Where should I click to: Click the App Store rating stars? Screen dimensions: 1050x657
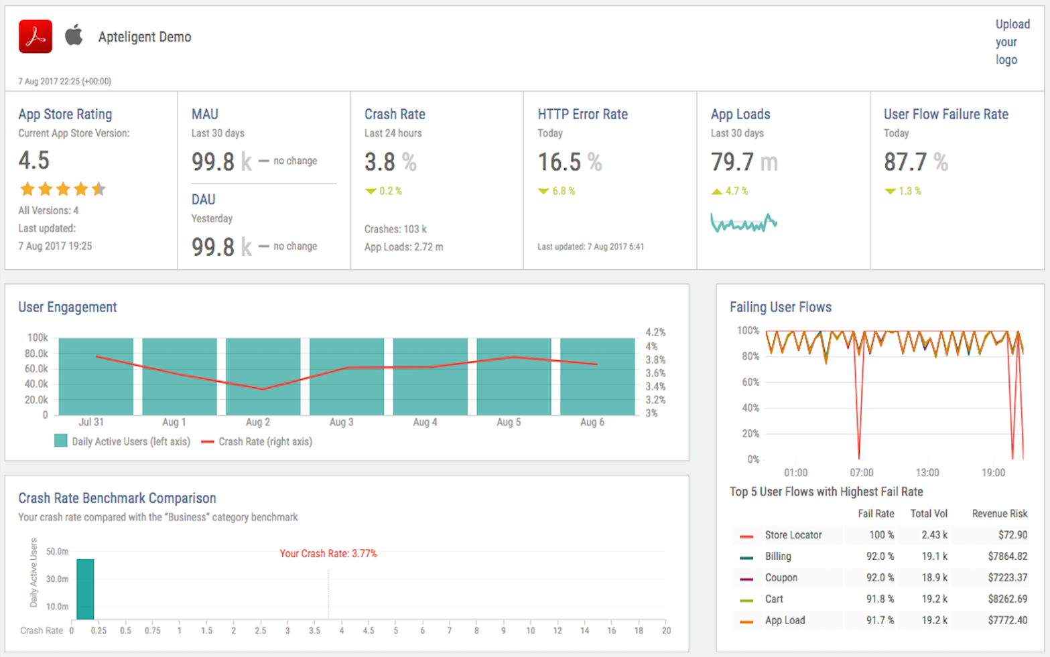click(62, 189)
